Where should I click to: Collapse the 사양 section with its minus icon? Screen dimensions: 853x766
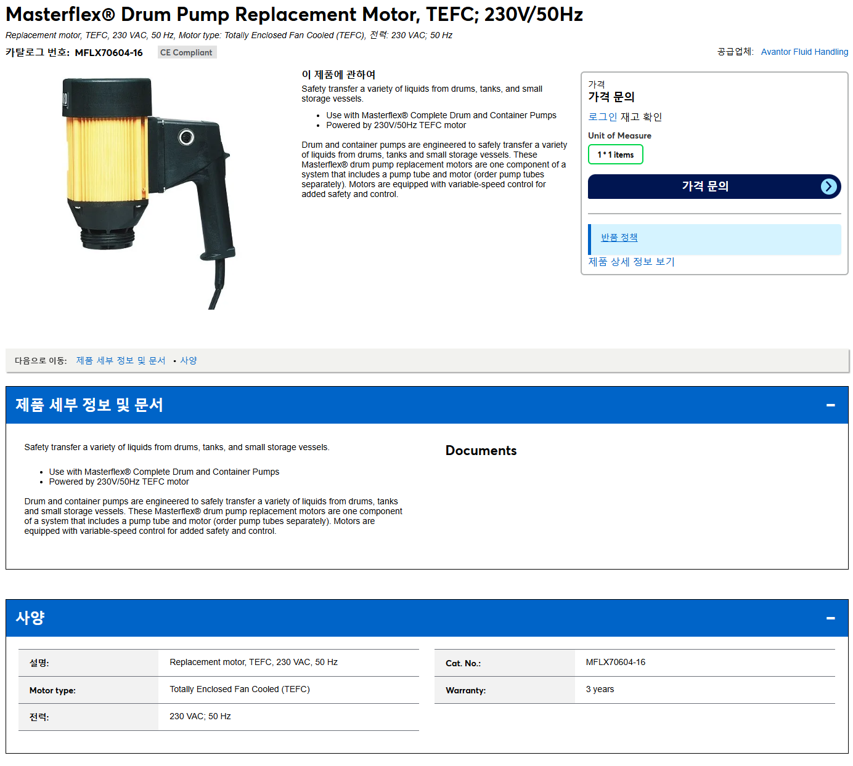pyautogui.click(x=830, y=618)
